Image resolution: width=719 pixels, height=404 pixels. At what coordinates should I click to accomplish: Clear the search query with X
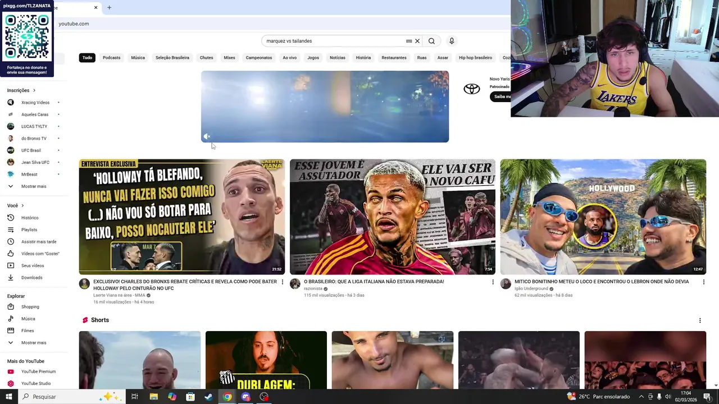coord(417,41)
